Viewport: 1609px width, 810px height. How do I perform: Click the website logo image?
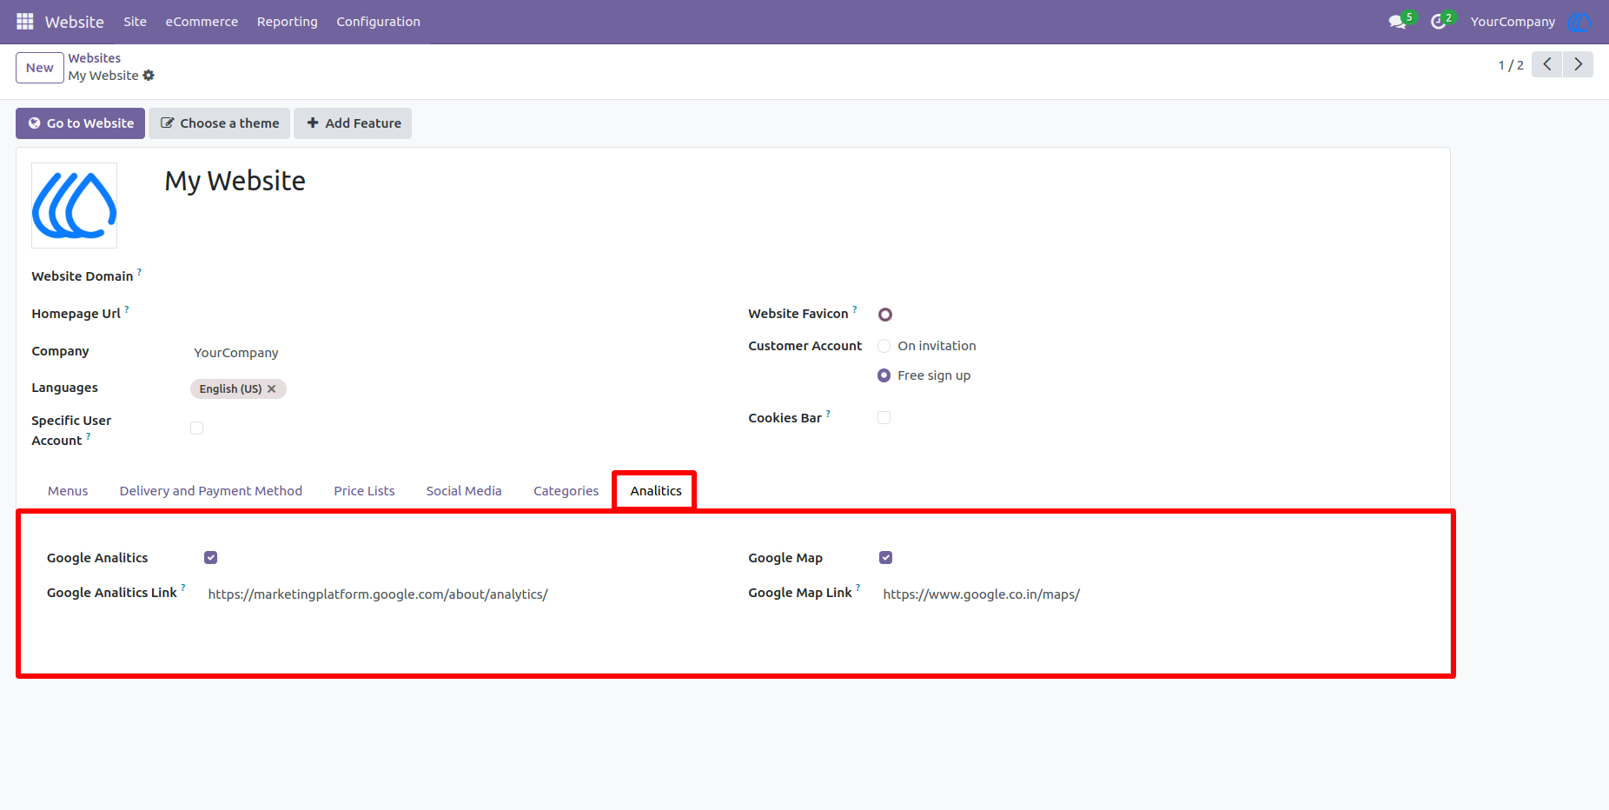[75, 206]
